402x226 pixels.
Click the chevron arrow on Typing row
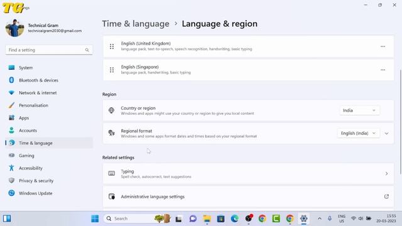click(x=386, y=174)
